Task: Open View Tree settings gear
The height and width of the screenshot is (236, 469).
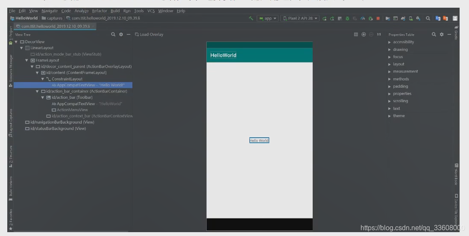Action: coord(121,35)
